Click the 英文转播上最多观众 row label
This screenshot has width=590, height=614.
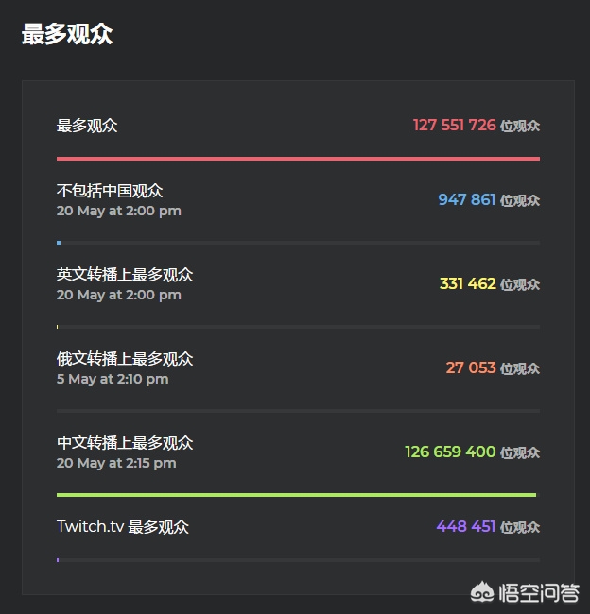[125, 275]
